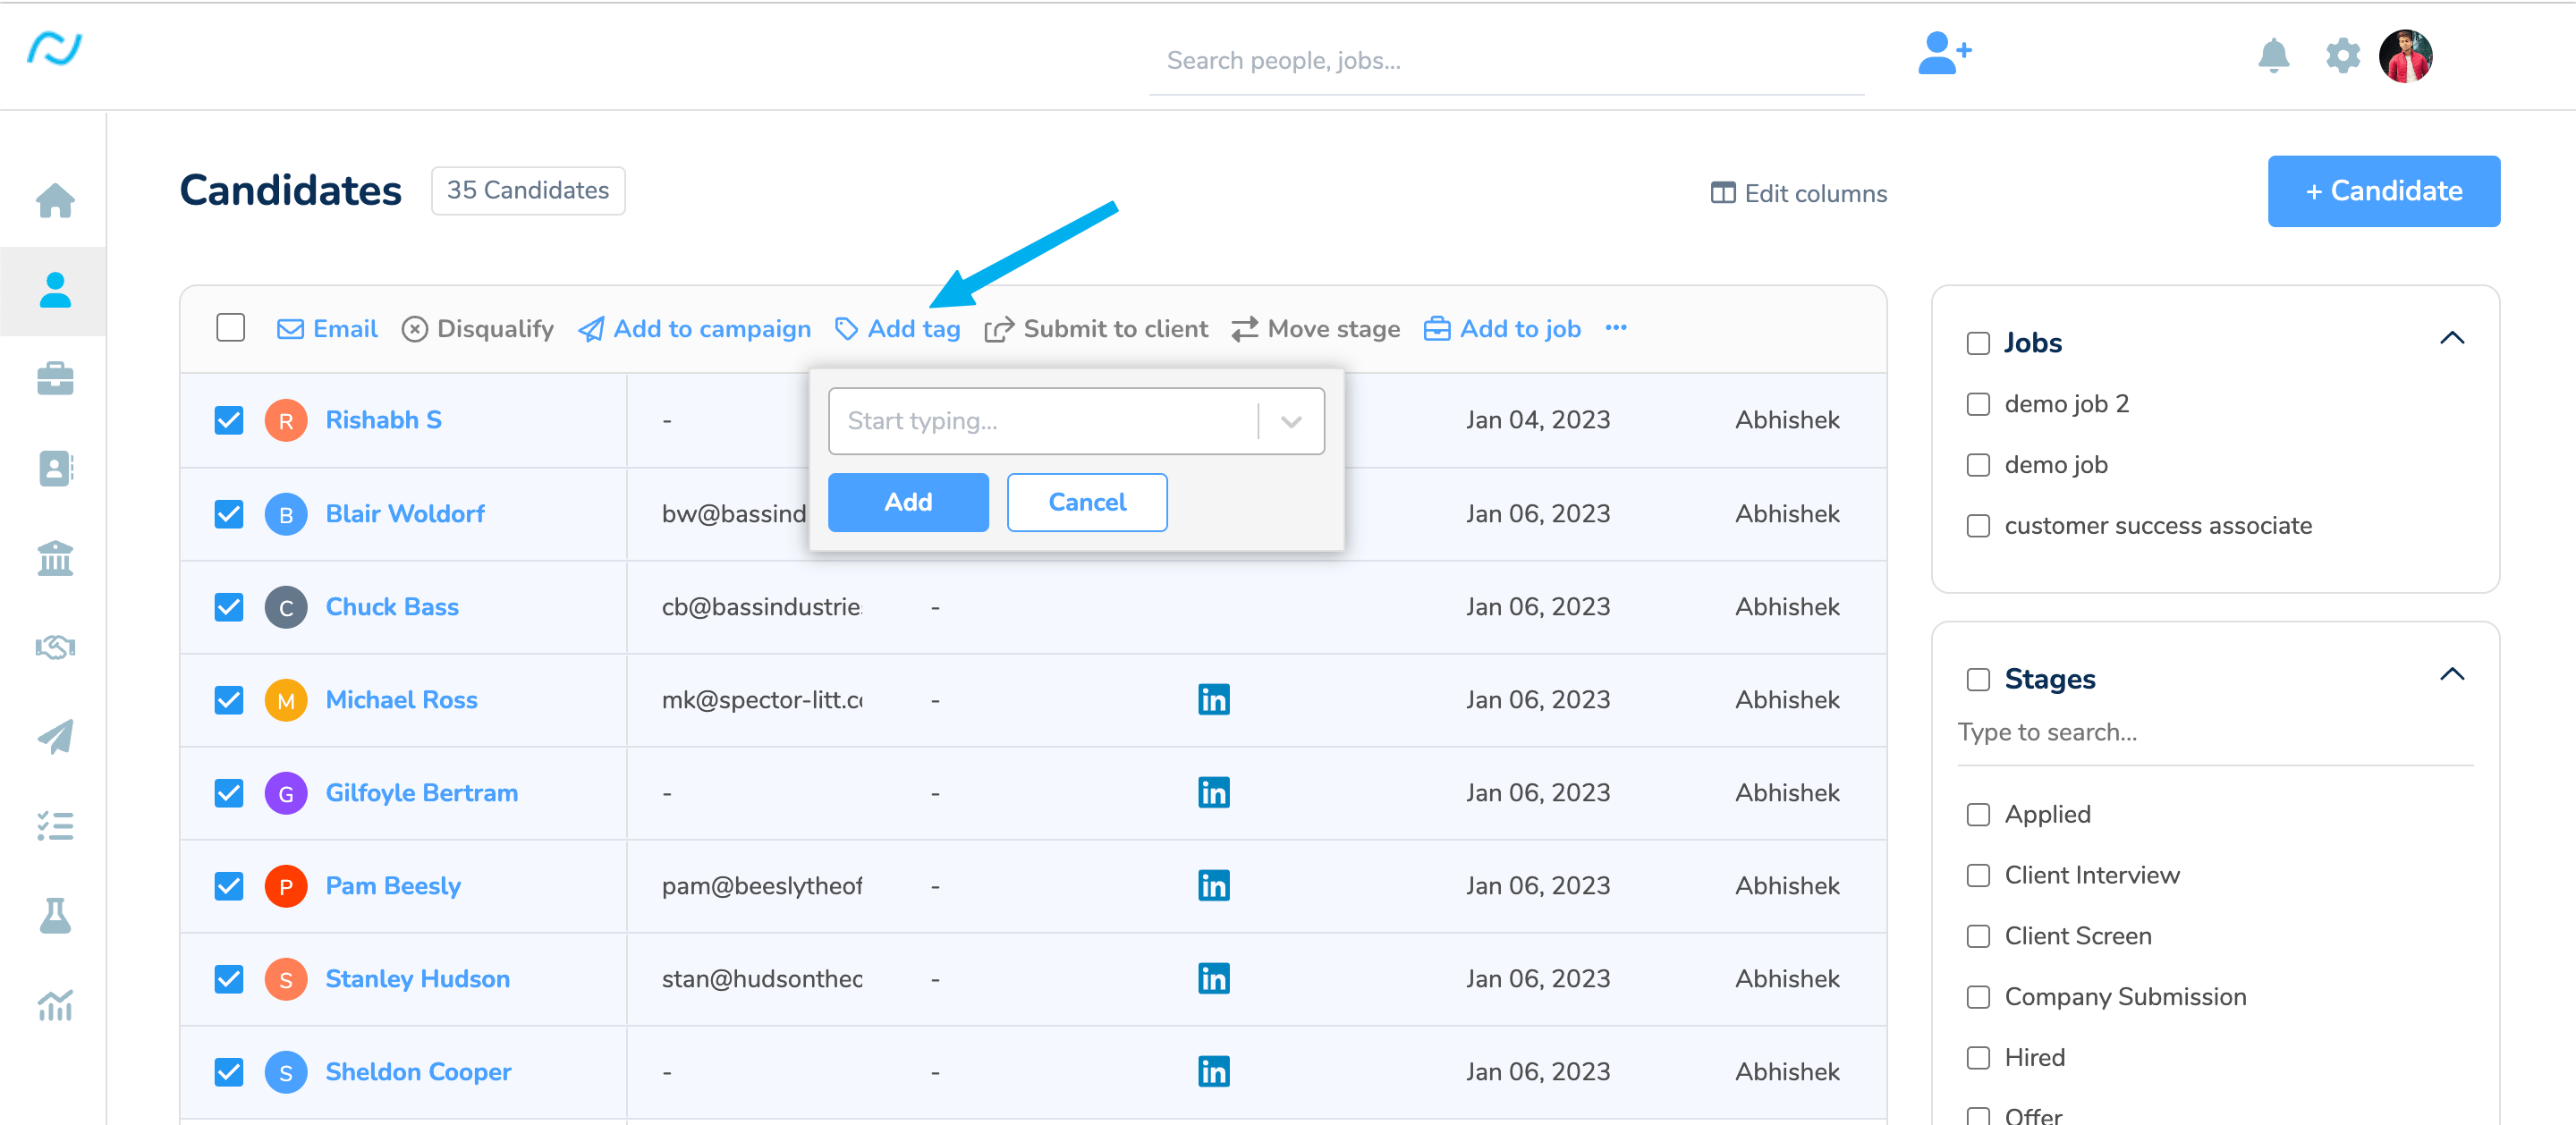
Task: Open Pam Beesly's candidate profile link
Action: [393, 886]
